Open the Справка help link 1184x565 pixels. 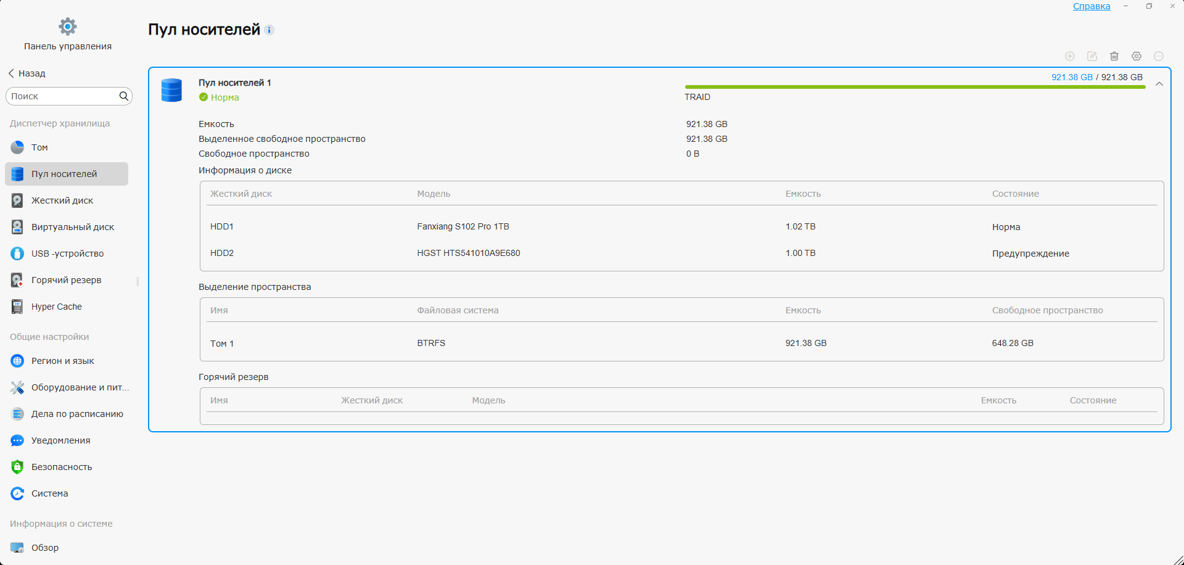1091,6
